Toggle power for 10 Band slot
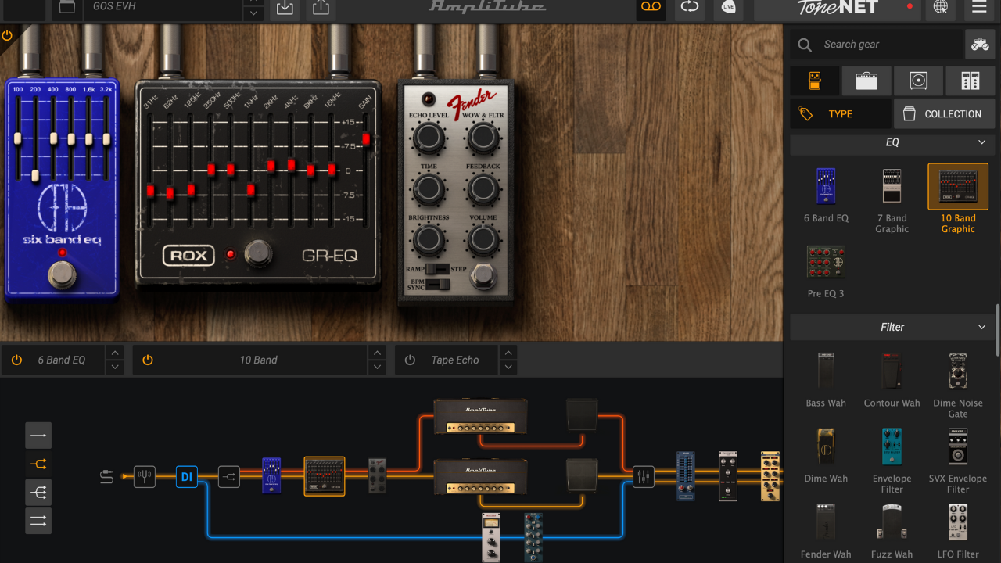The width and height of the screenshot is (1001, 563). point(148,360)
